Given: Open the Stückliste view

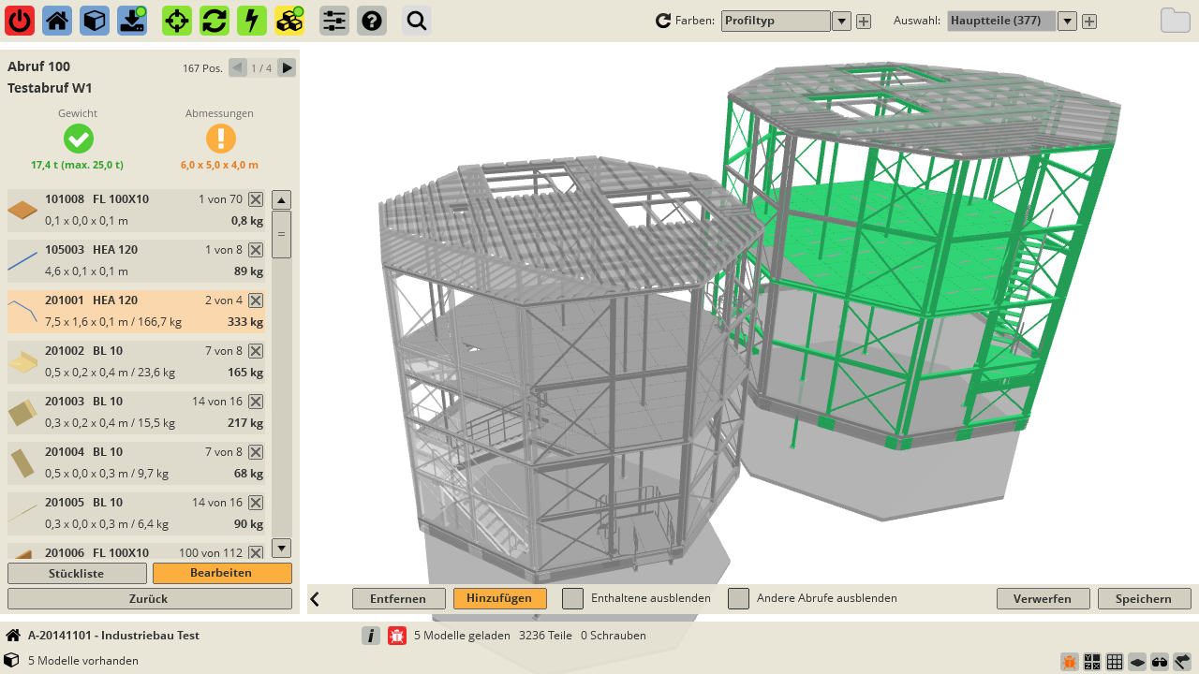Looking at the screenshot, I should click(x=77, y=573).
